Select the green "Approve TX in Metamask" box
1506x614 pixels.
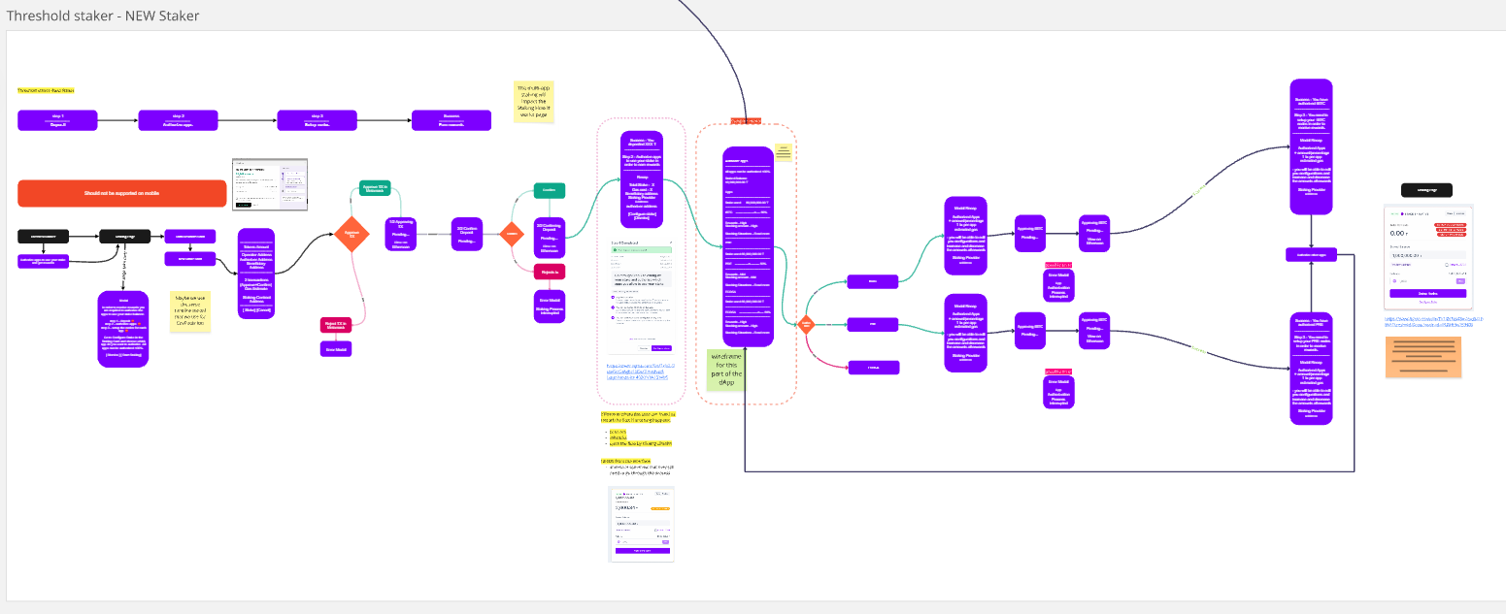[x=375, y=187]
